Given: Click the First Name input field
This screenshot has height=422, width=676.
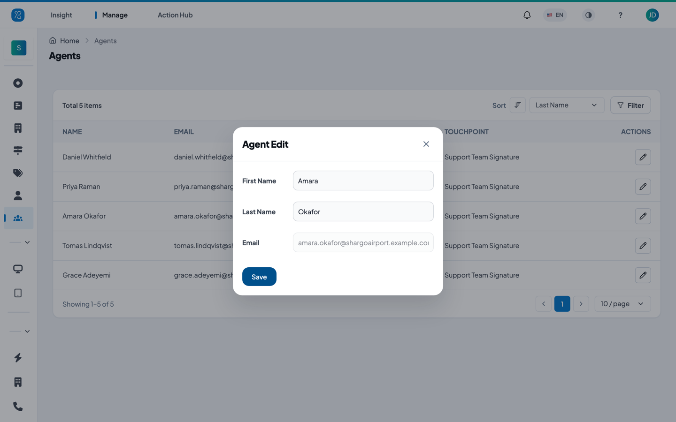Looking at the screenshot, I should pyautogui.click(x=363, y=181).
